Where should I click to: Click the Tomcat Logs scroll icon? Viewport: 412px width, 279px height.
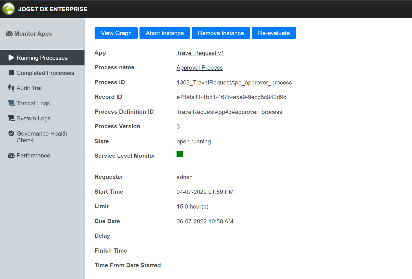point(11,103)
